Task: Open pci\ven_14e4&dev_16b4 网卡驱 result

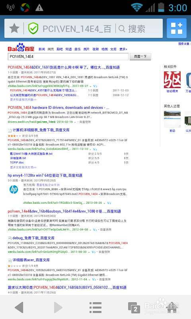Action: tap(64, 211)
